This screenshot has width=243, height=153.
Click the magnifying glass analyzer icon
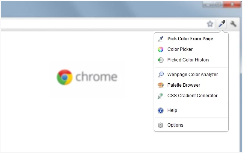pos(161,74)
